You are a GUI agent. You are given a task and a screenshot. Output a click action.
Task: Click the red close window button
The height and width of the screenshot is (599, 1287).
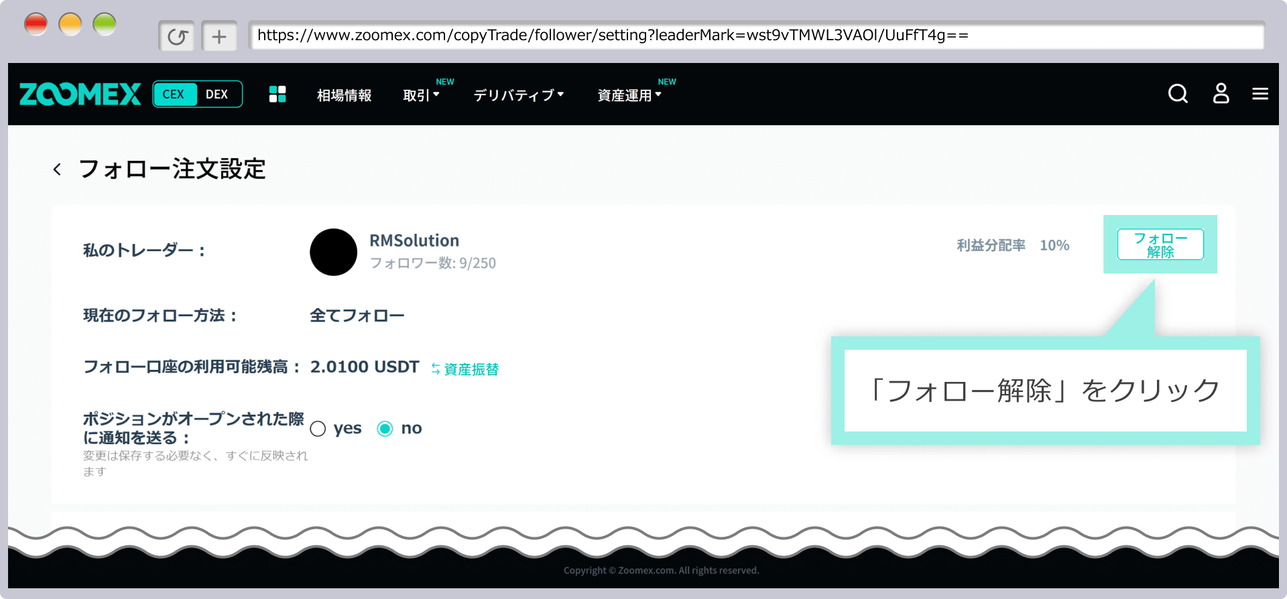point(36,25)
